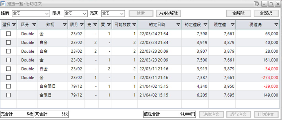282x120 pixels.
Task: Click the 白金限日 name cell
Action: (x=53, y=86)
